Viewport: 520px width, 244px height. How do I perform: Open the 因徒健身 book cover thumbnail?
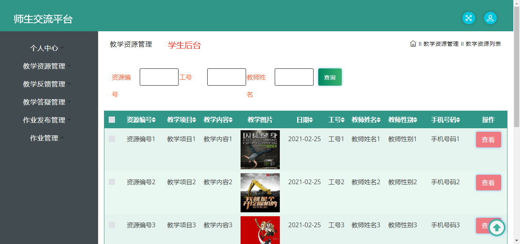(x=260, y=150)
